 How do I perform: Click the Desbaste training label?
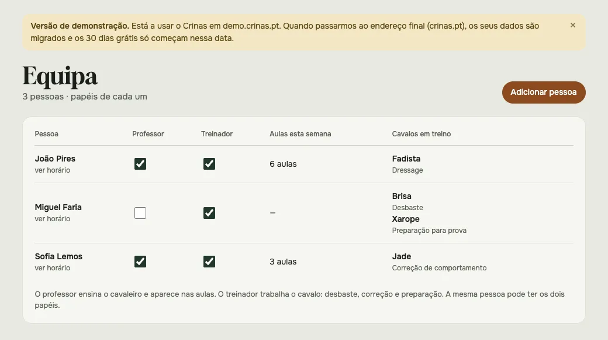(407, 208)
